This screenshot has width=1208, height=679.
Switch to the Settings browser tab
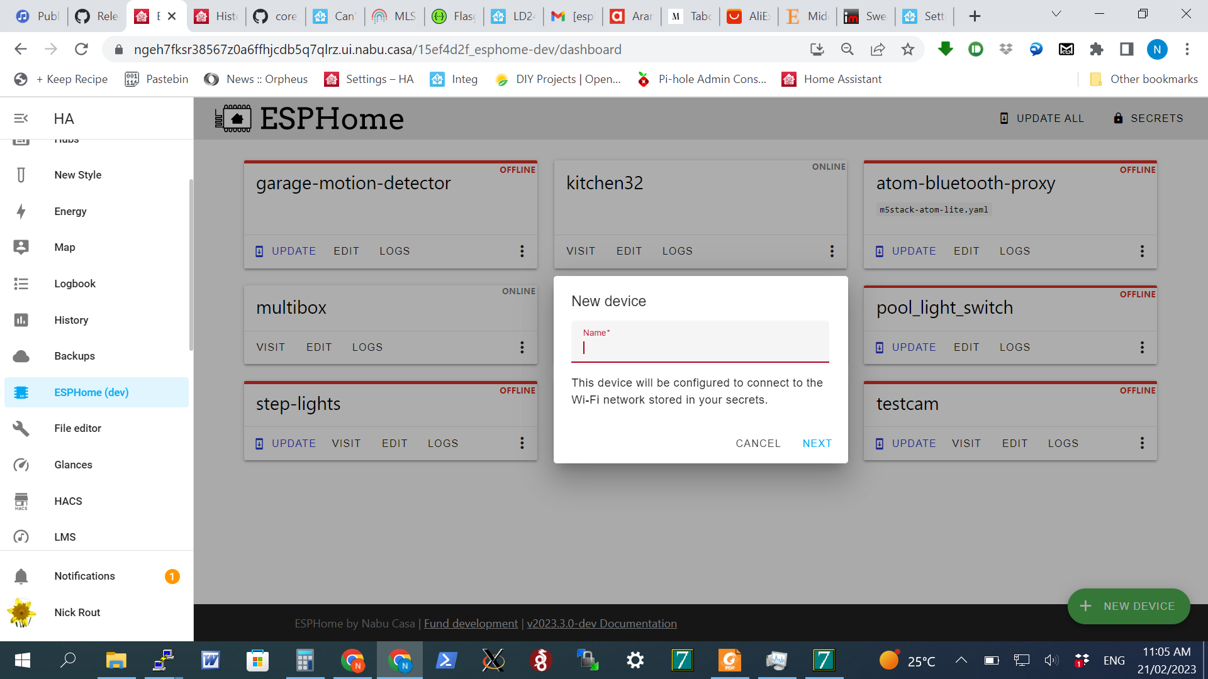pyautogui.click(x=924, y=16)
